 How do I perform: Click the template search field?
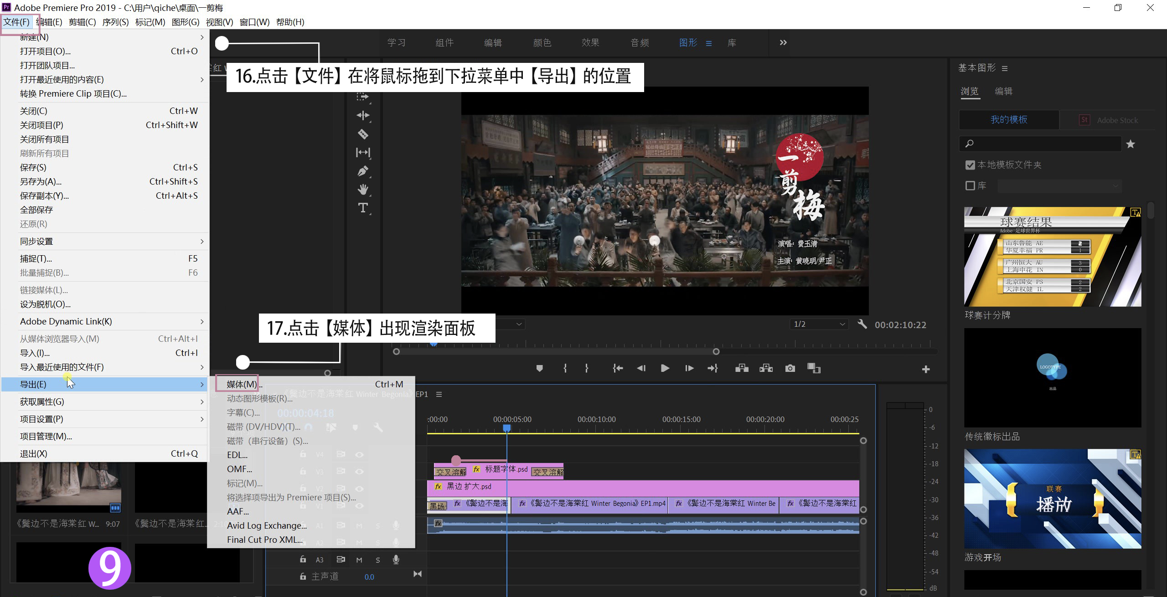coord(1040,144)
